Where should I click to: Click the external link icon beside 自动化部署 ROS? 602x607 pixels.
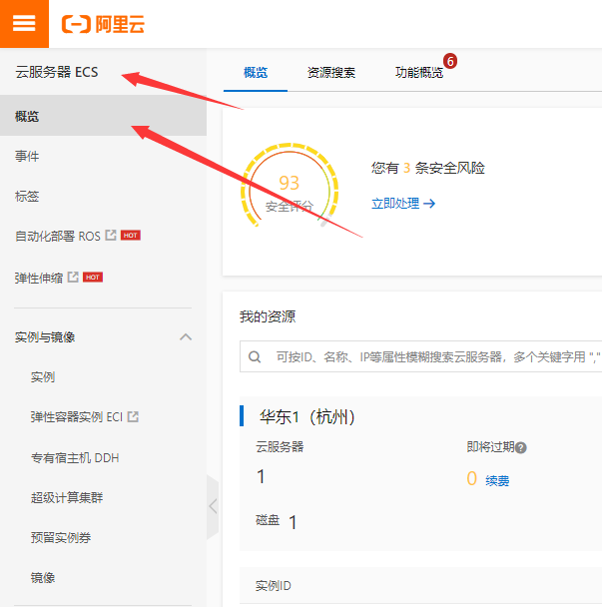[111, 235]
